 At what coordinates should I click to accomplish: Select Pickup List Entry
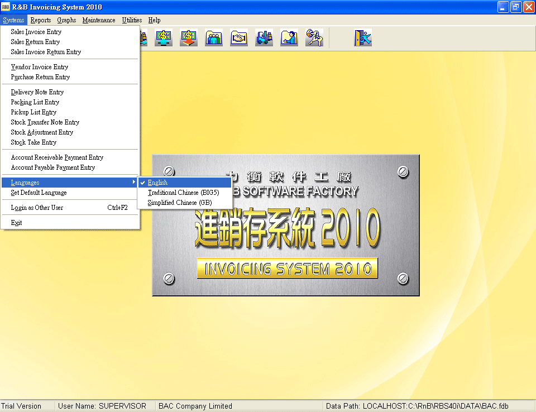tap(70, 112)
